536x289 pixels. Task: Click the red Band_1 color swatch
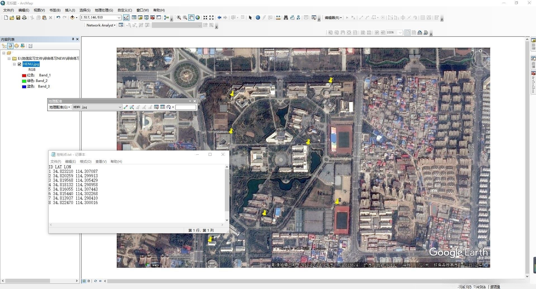coord(24,75)
